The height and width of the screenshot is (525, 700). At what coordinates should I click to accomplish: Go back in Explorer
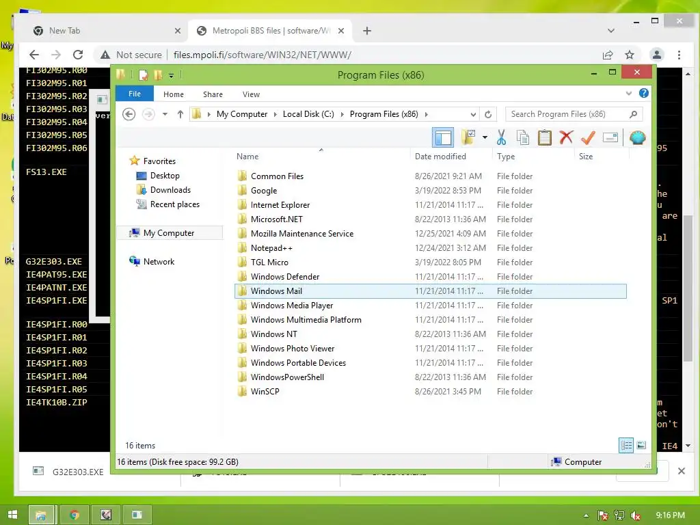click(129, 114)
